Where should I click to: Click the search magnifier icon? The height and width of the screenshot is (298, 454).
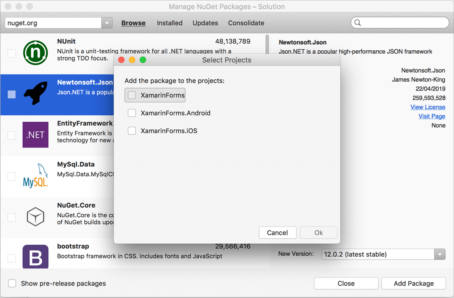358,23
